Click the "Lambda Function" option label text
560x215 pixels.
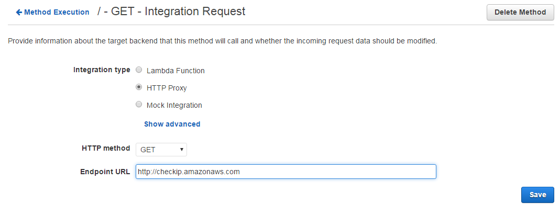pyautogui.click(x=175, y=71)
